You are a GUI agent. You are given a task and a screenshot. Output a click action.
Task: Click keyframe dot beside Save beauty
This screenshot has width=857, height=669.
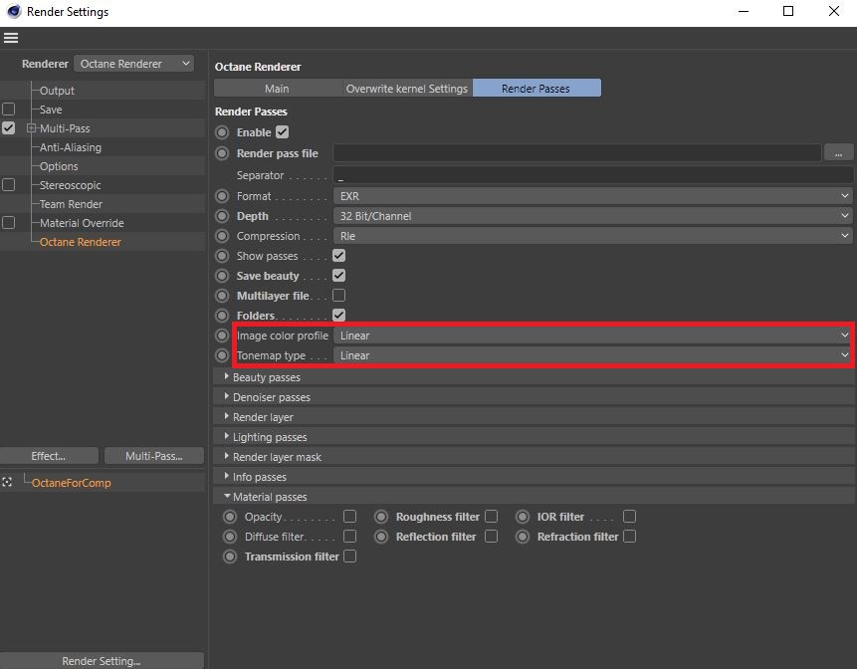pos(222,276)
